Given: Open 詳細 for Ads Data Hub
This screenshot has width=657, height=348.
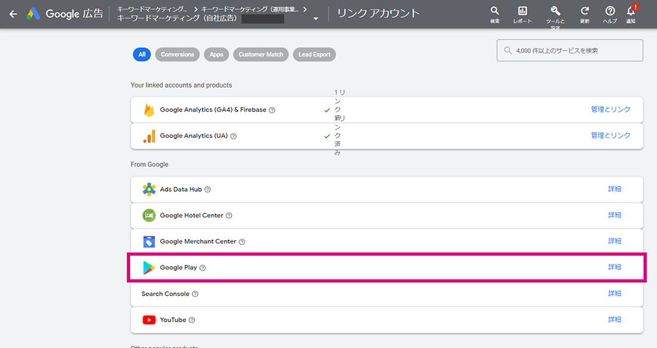Looking at the screenshot, I should tap(615, 189).
